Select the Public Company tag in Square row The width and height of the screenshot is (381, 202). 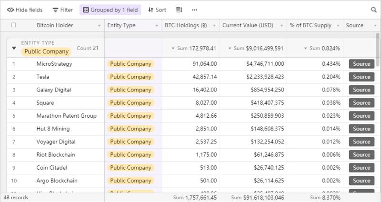[x=130, y=103]
